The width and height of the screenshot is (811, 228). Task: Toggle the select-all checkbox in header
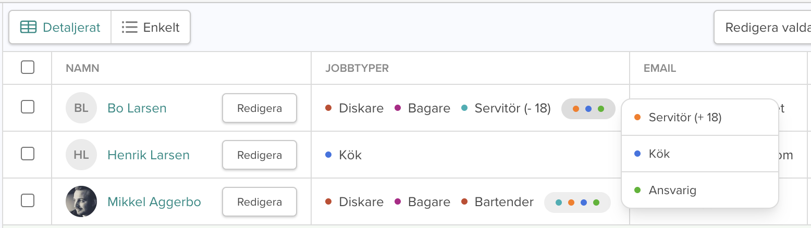pyautogui.click(x=28, y=67)
